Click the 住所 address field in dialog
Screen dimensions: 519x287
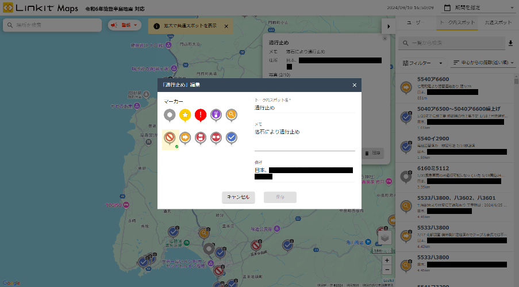point(305,173)
